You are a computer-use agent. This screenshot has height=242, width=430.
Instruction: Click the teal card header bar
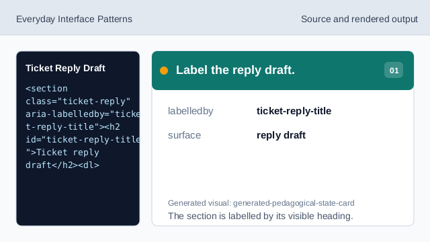coord(283,71)
